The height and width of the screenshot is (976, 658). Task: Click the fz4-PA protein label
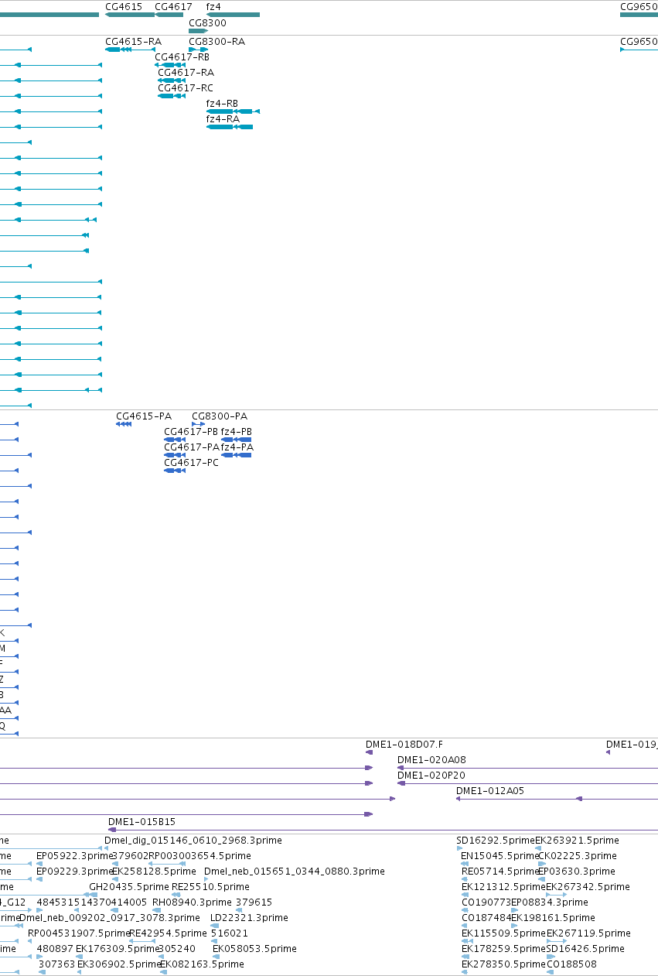coord(237,447)
